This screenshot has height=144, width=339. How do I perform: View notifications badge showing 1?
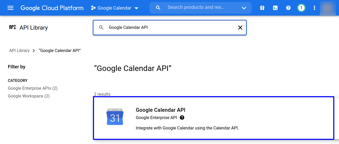click(x=301, y=8)
